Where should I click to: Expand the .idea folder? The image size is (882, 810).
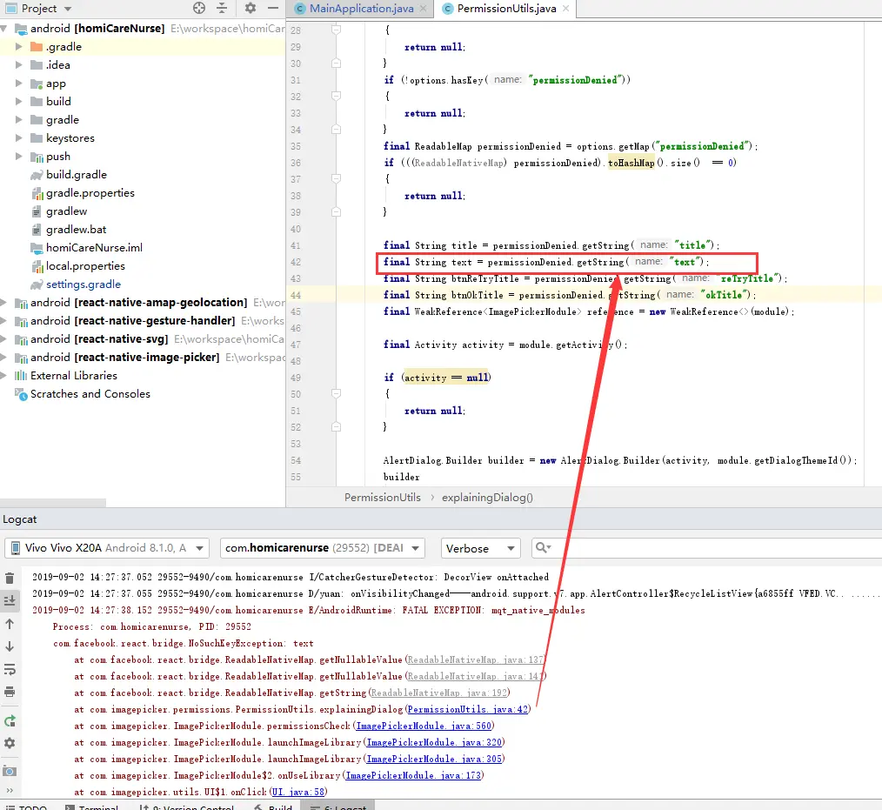18,64
